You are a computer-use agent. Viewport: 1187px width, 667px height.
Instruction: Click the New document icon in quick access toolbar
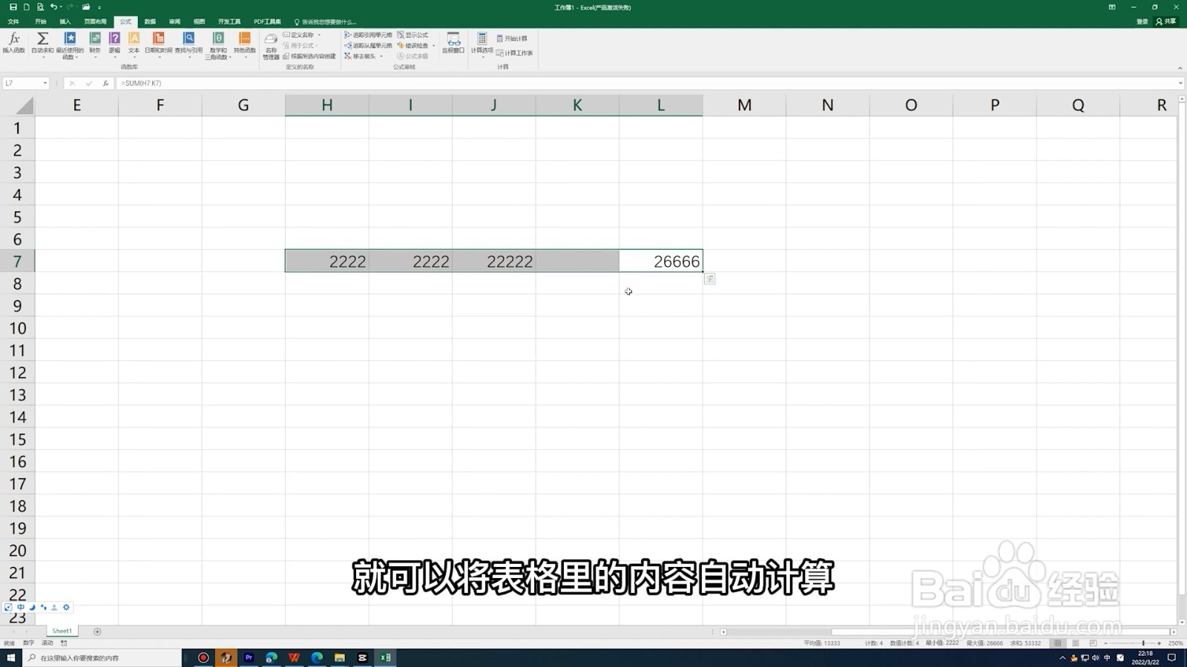[x=26, y=7]
